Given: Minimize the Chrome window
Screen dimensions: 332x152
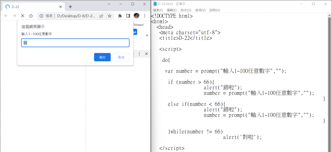Looking at the screenshot, I should [x=121, y=4].
